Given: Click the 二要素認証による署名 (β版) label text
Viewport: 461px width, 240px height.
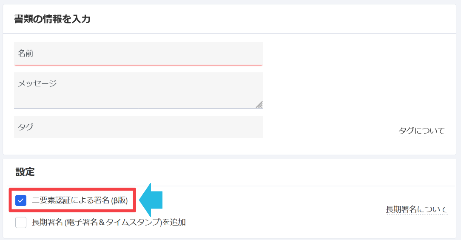Looking at the screenshot, I should 80,200.
